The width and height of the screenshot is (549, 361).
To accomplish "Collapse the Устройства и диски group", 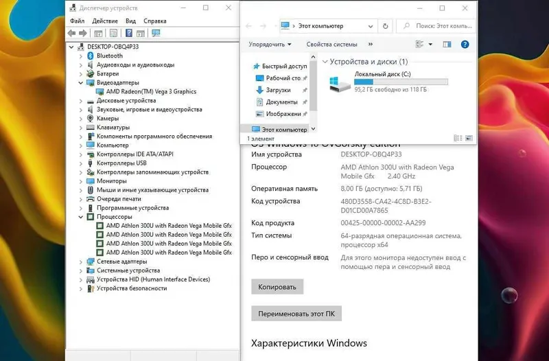I will tap(325, 62).
